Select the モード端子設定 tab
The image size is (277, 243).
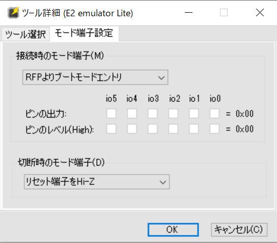click(84, 34)
